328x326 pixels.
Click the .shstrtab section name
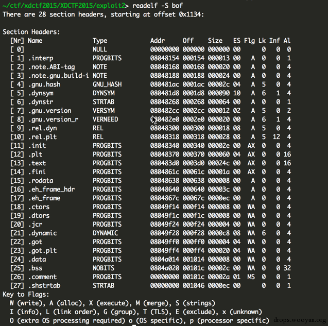pos(44,286)
